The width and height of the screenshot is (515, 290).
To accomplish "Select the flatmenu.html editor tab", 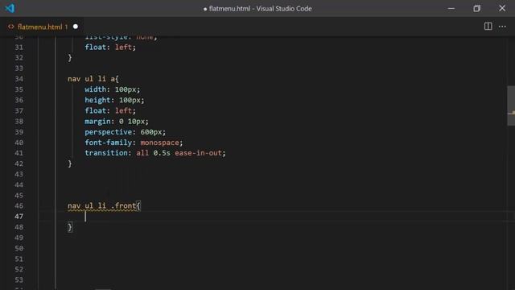I will pyautogui.click(x=43, y=27).
